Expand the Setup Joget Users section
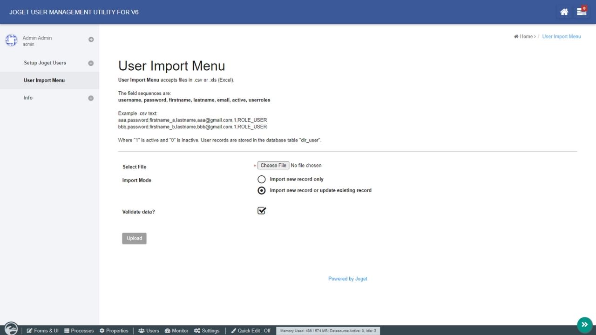 tap(91, 63)
